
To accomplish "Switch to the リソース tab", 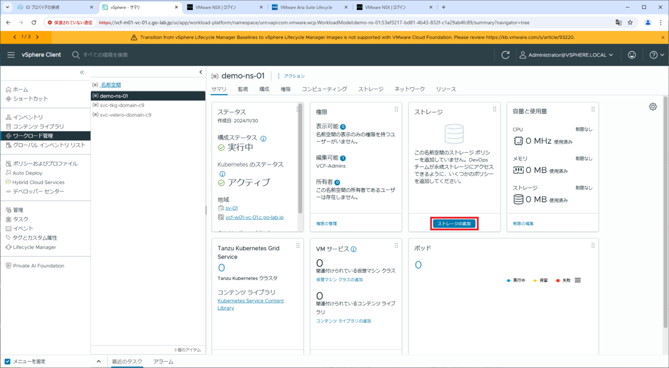I will point(446,89).
